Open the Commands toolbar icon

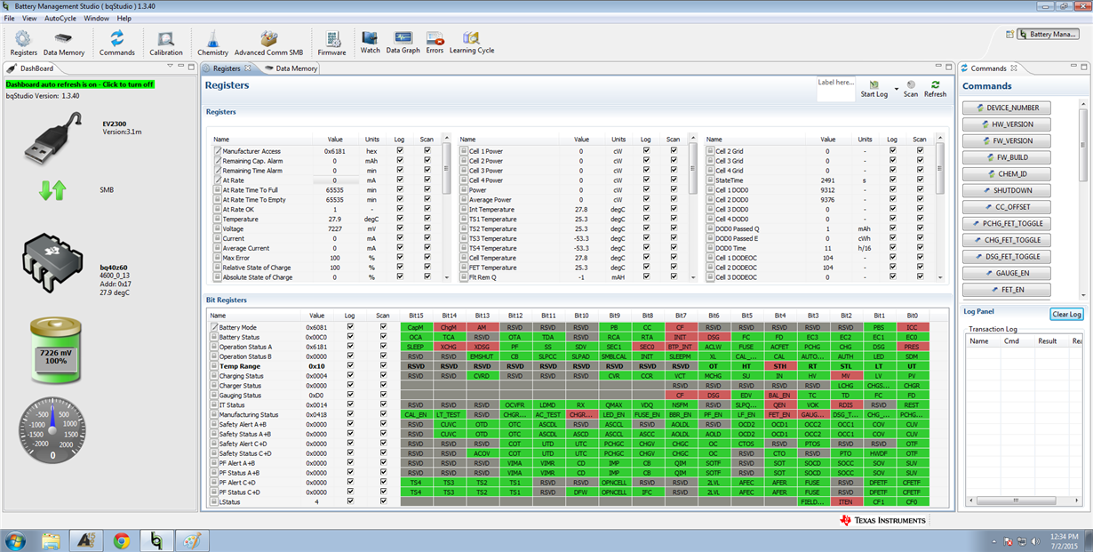point(116,43)
